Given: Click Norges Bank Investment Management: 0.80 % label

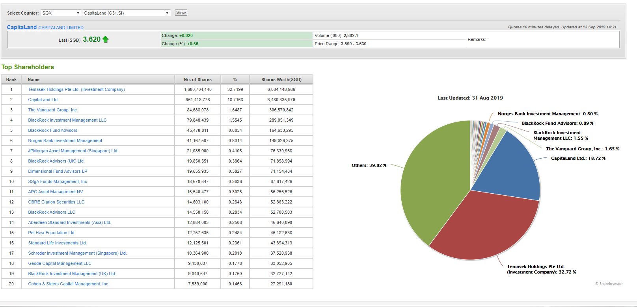Looking at the screenshot, I should pyautogui.click(x=548, y=114).
